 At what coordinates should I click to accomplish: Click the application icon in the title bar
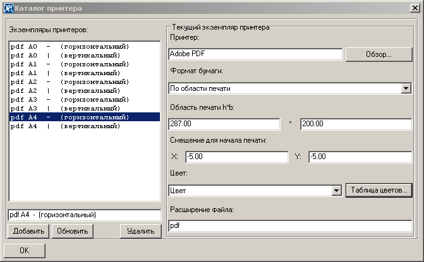(x=8, y=8)
